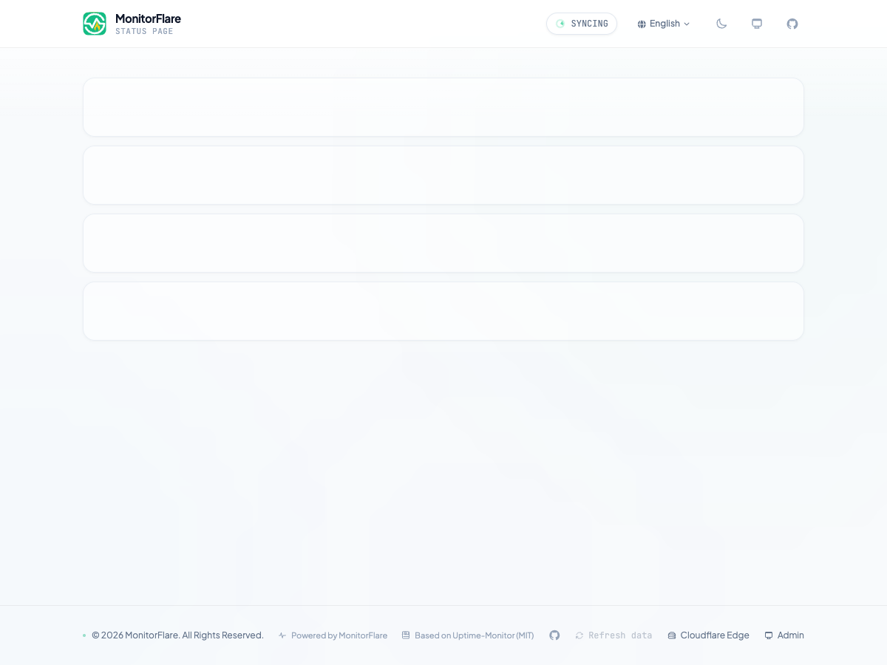The height and width of the screenshot is (665, 887).
Task: Click the book icon before Based on
Action: pos(406,635)
